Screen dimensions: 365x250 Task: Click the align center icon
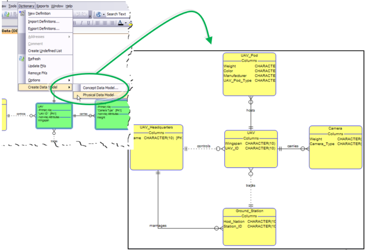105,23
